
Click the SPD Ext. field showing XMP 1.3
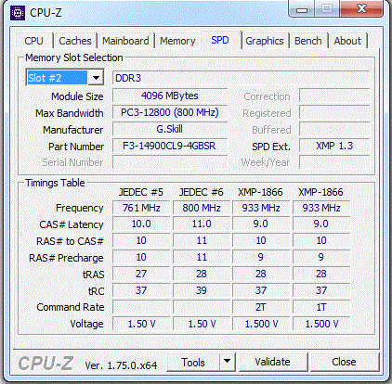[334, 146]
